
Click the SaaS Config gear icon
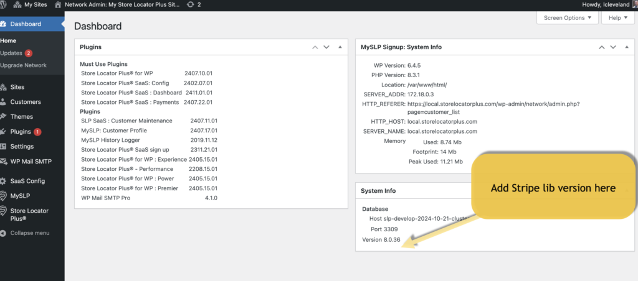3,181
